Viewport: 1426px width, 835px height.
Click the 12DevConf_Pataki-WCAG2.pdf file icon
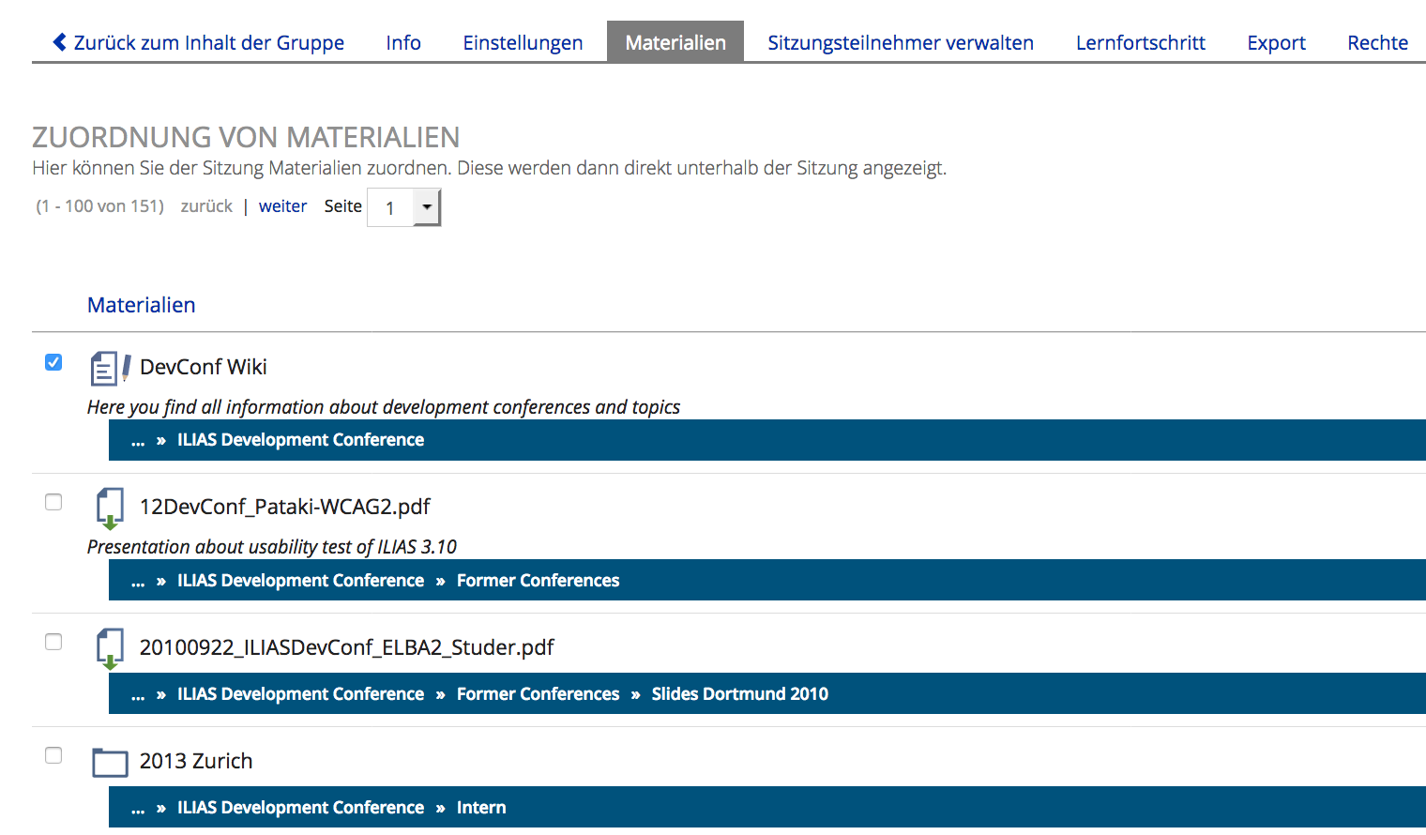(110, 508)
